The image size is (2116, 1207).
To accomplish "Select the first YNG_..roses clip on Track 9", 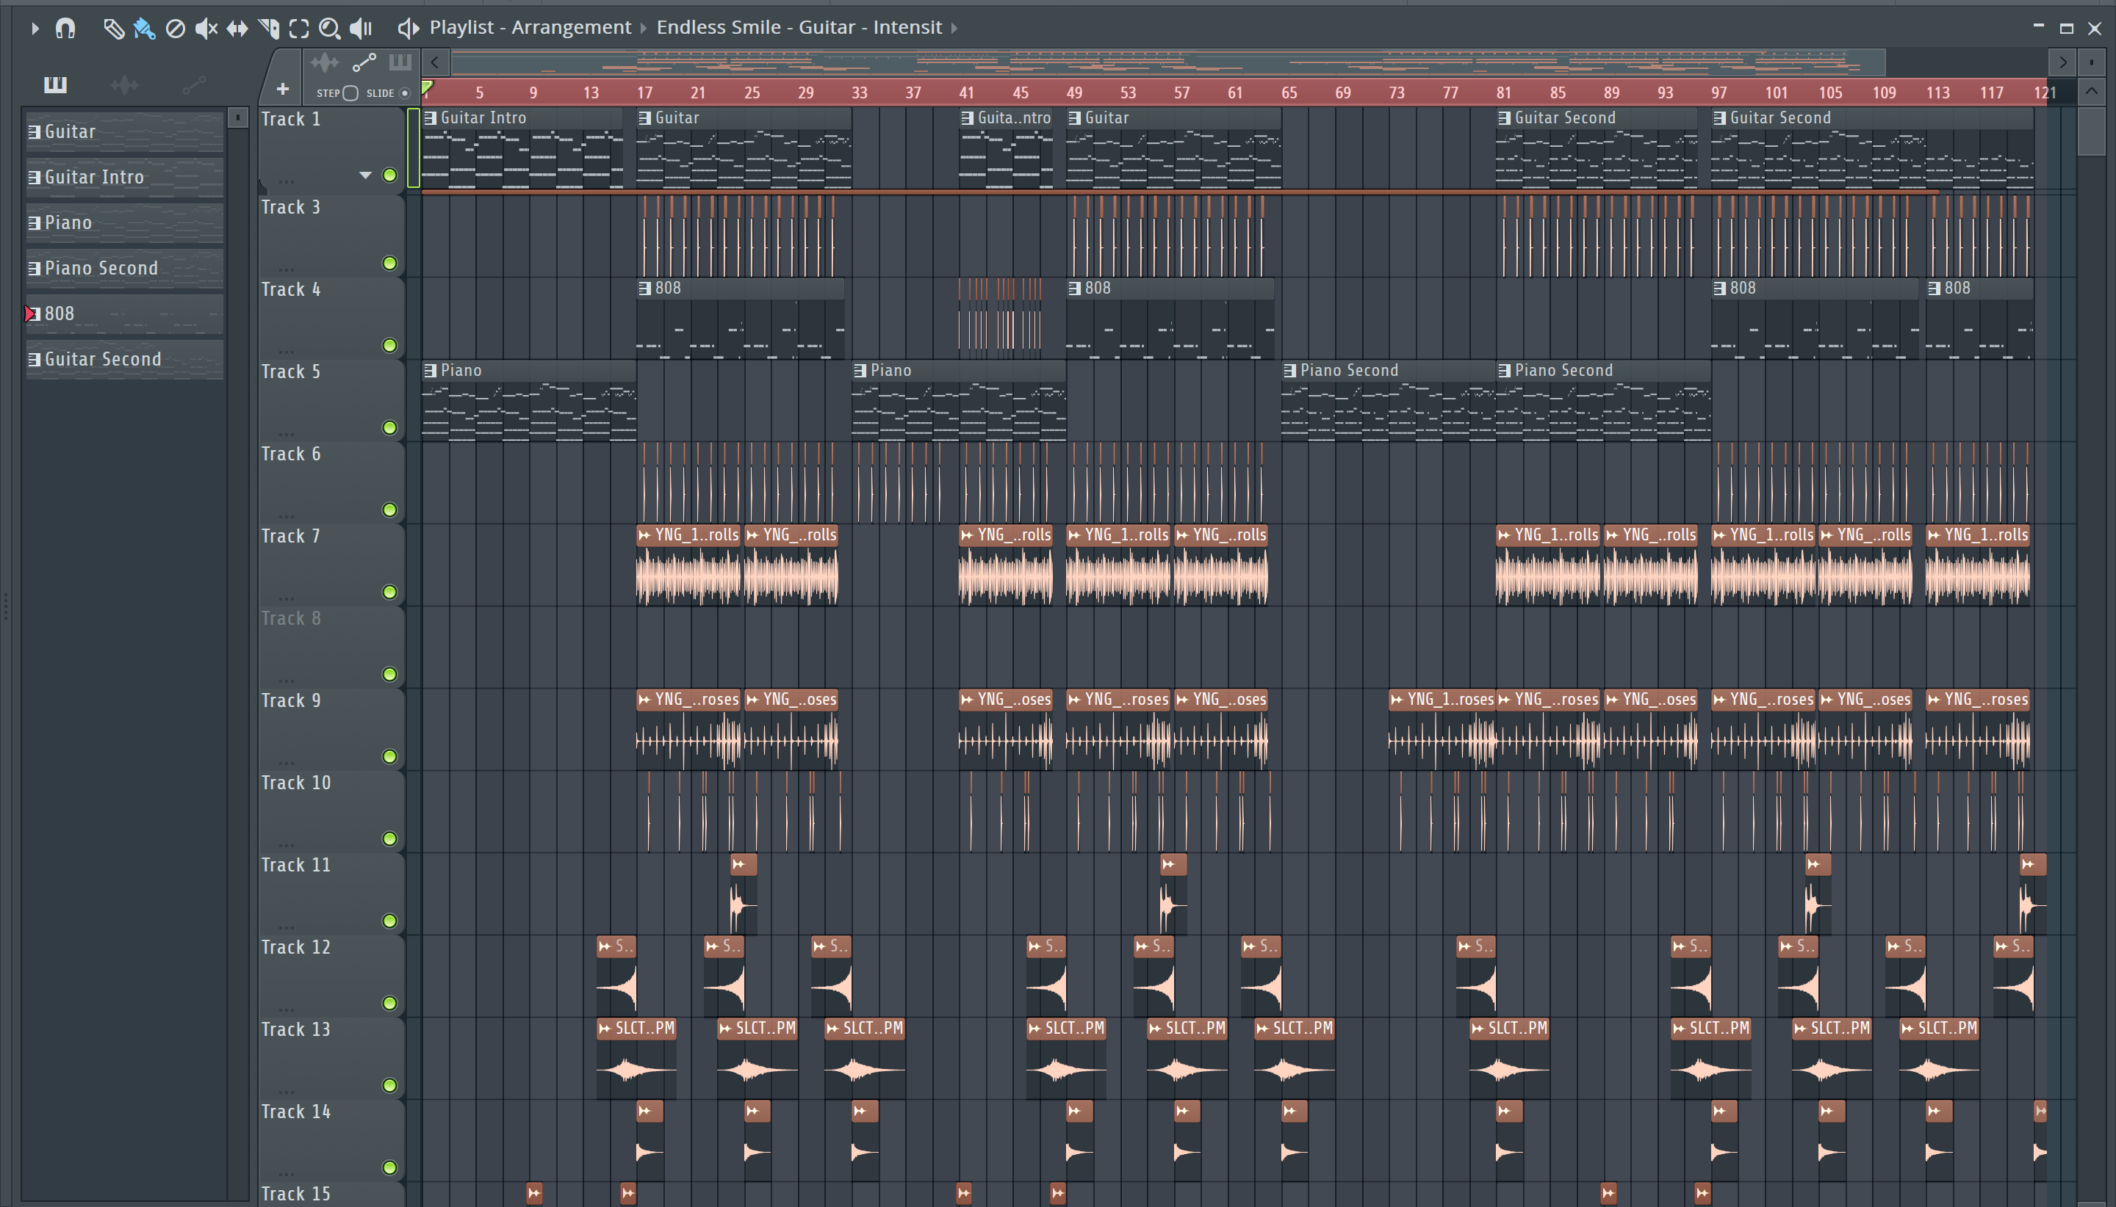I will coord(688,730).
